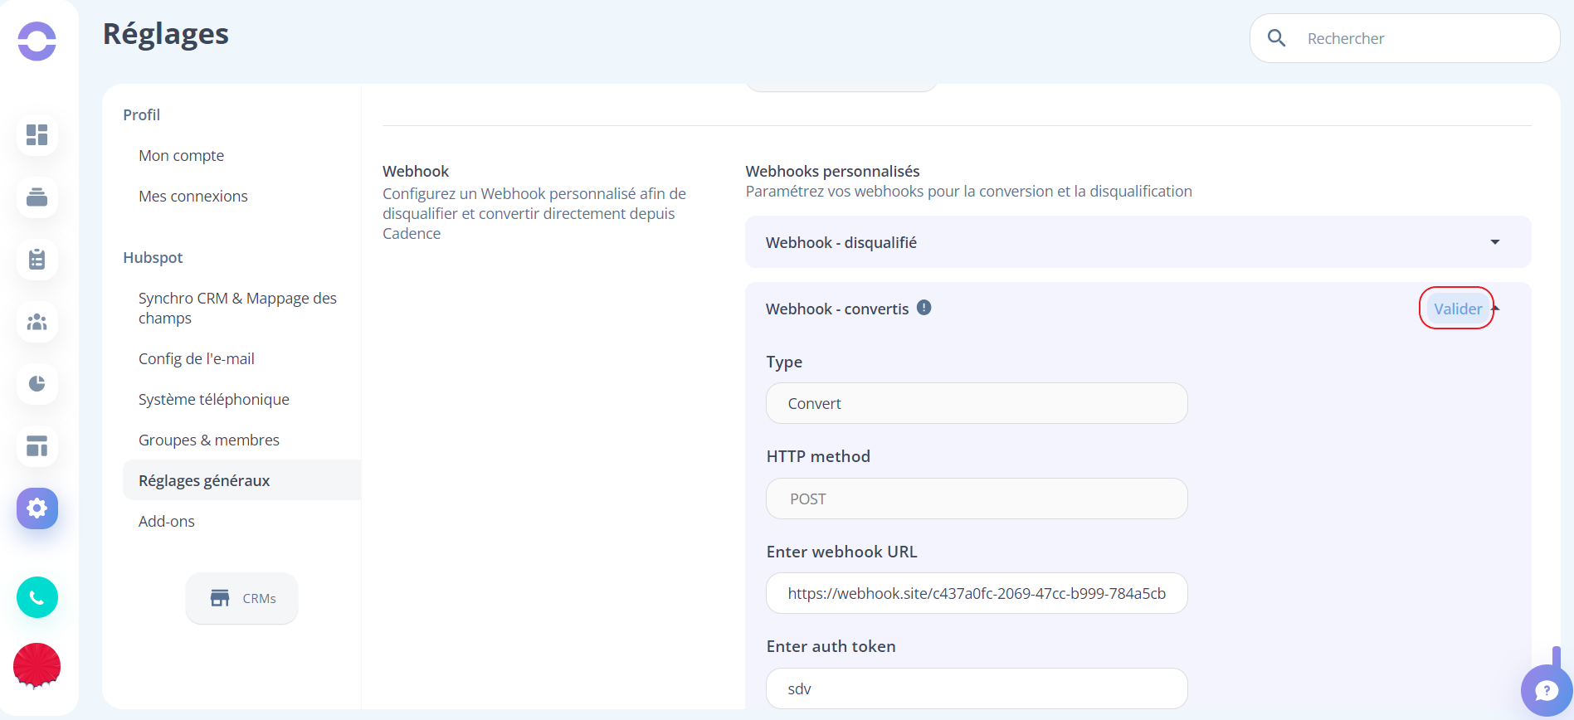Open Mes connexions settings
This screenshot has height=720, width=1574.
[x=193, y=196]
